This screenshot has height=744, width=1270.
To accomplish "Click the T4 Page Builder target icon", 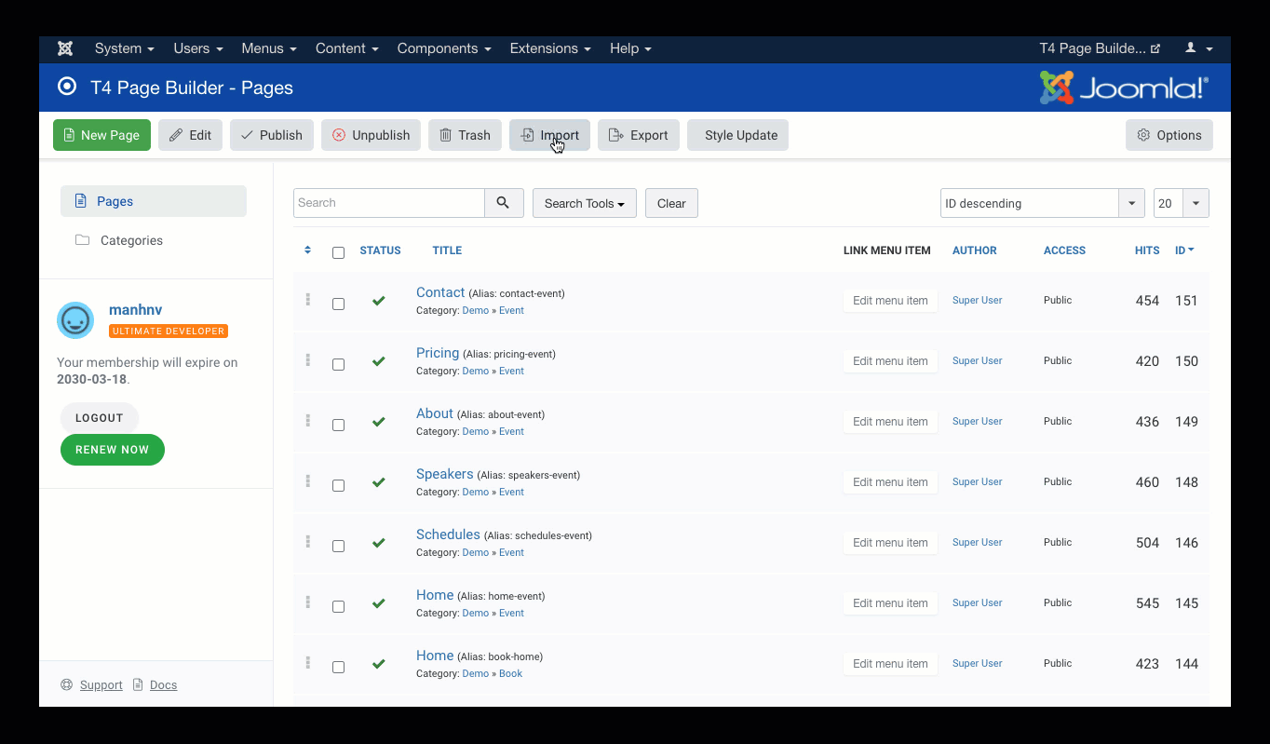I will coord(67,87).
